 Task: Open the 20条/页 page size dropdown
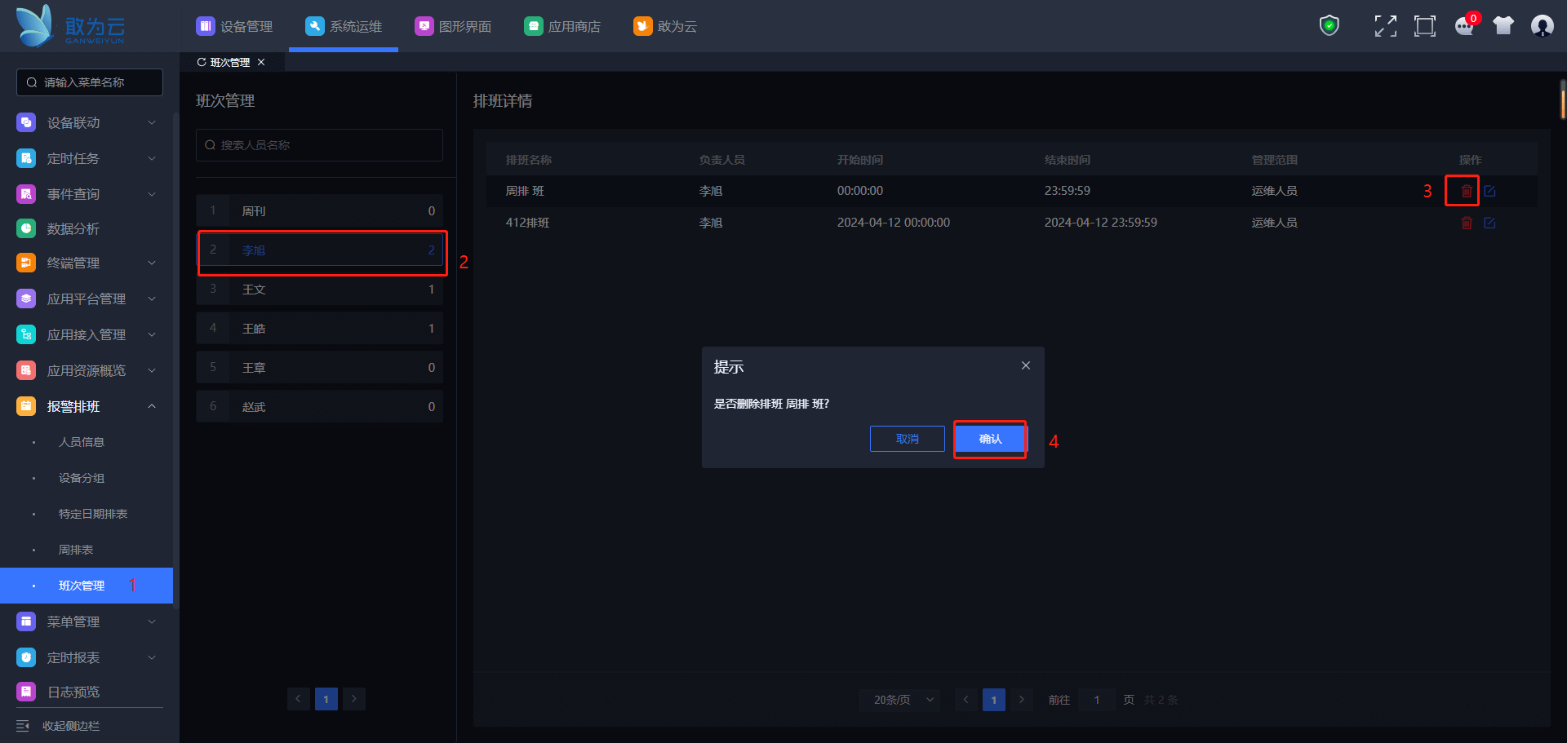point(902,700)
